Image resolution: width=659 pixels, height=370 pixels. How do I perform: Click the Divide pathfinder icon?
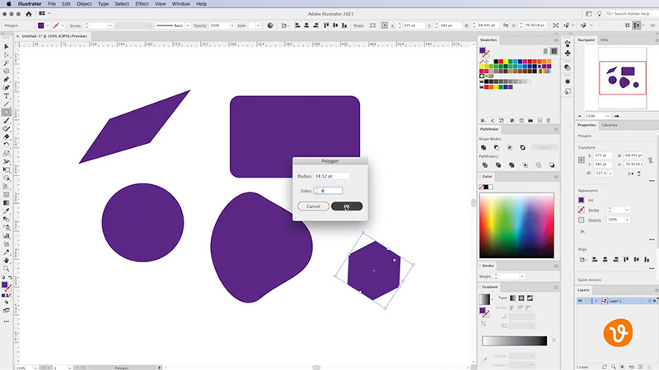point(485,165)
